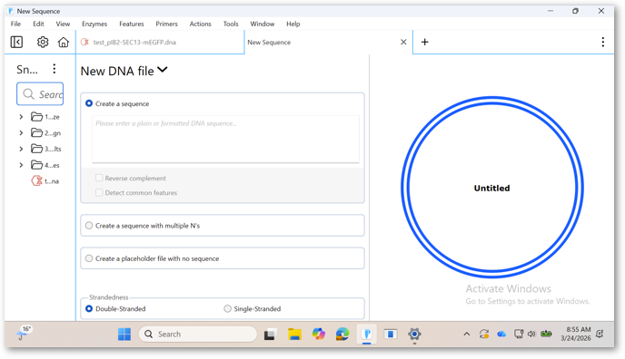Open Microsoft Edge from taskbar
The height and width of the screenshot is (359, 625).
[x=342, y=335]
